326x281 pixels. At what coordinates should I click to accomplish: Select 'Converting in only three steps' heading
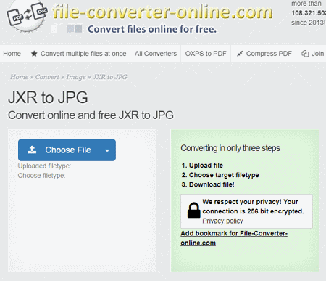point(230,148)
